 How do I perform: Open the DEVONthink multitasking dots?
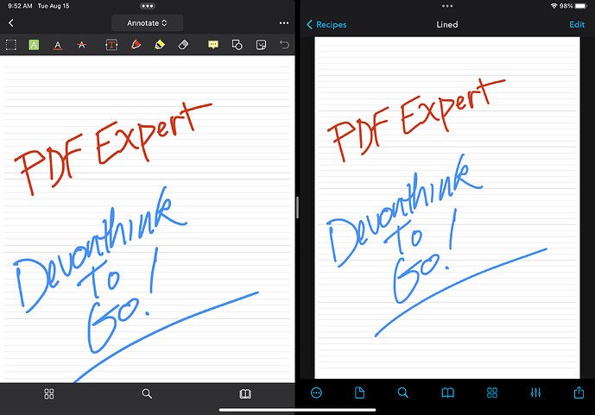pyautogui.click(x=447, y=6)
